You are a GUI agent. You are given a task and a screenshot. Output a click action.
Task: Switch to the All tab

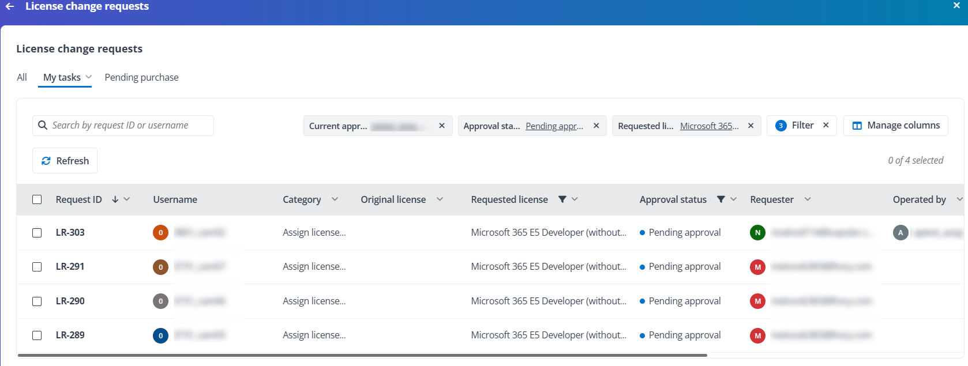coord(22,77)
